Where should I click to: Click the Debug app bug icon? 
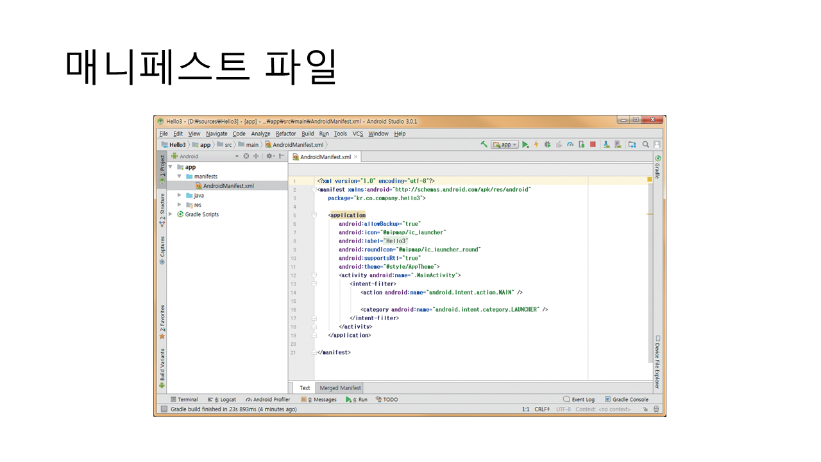547,145
